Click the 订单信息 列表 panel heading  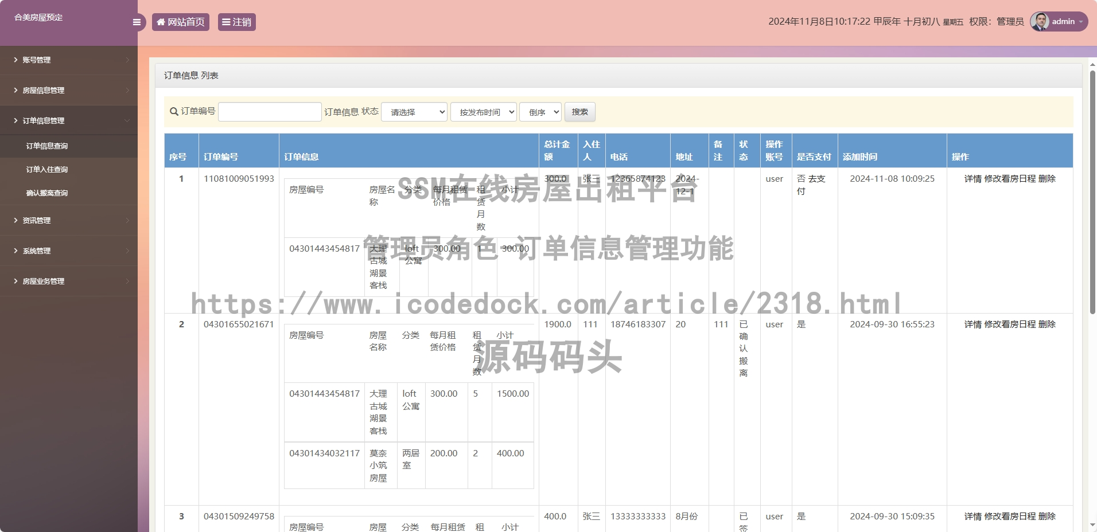pos(191,76)
